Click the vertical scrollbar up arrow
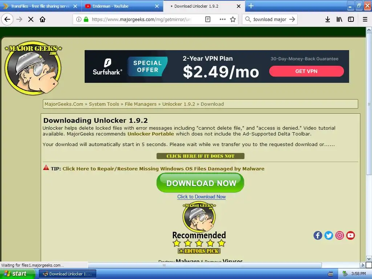 pos(369,30)
